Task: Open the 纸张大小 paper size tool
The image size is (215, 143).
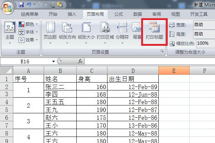Action: click(86, 31)
